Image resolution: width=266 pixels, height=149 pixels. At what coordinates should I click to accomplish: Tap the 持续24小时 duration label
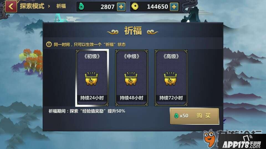coord(92,98)
